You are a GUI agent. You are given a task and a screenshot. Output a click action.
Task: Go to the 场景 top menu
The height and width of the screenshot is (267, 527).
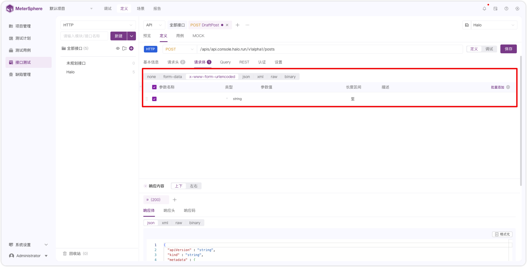(141, 9)
